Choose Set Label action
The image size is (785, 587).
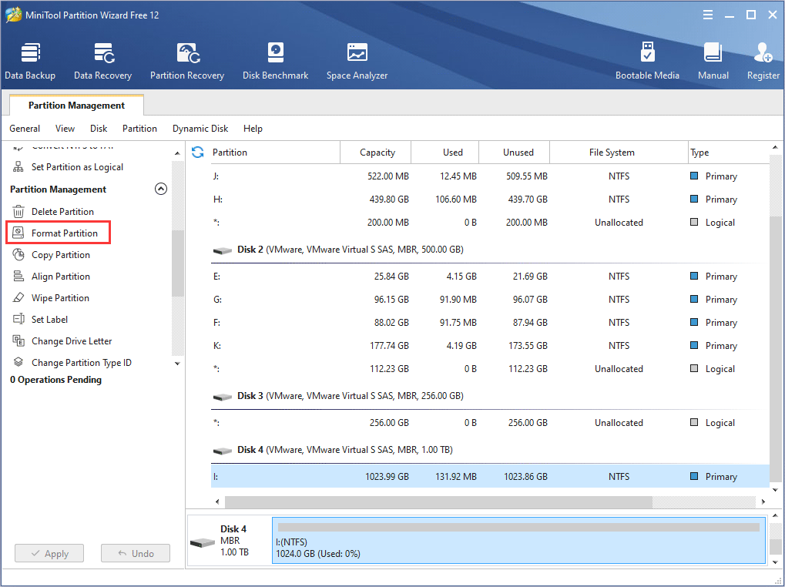(x=49, y=319)
